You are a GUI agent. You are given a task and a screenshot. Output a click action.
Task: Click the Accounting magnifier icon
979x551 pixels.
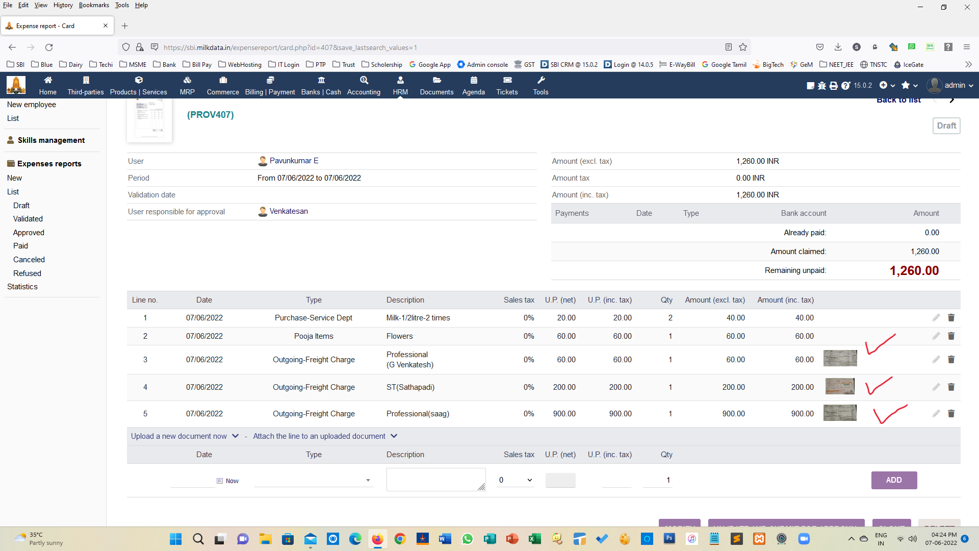364,80
